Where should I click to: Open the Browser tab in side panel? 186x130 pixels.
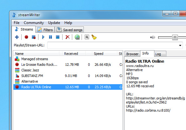pyautogui.click(x=132, y=54)
